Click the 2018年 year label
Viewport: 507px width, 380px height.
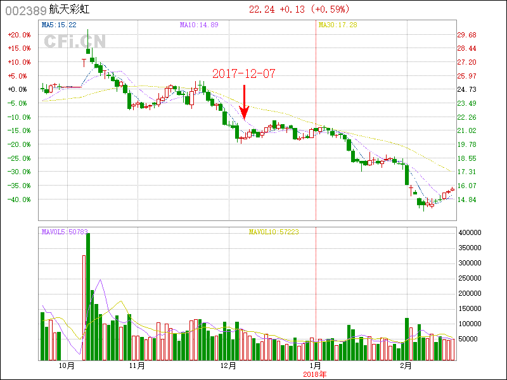pyautogui.click(x=315, y=374)
